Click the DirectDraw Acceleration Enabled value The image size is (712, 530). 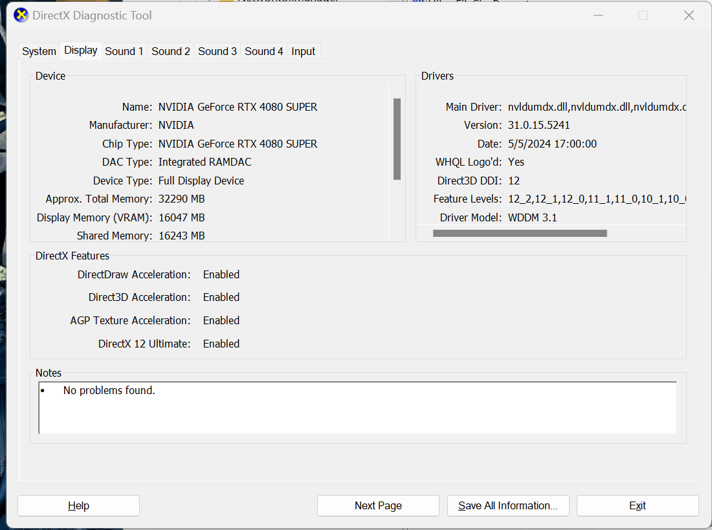221,275
